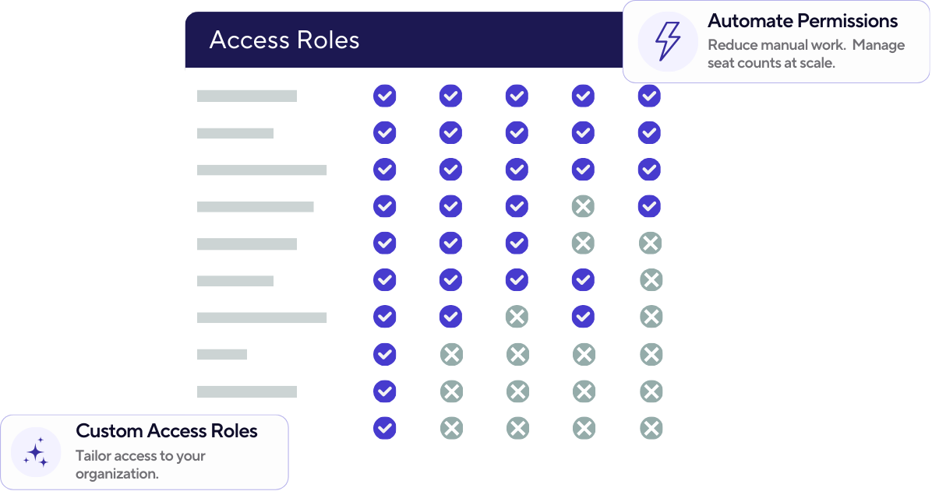Select the shortest gray placeholder bar
This screenshot has height=491, width=932.
pos(222,355)
